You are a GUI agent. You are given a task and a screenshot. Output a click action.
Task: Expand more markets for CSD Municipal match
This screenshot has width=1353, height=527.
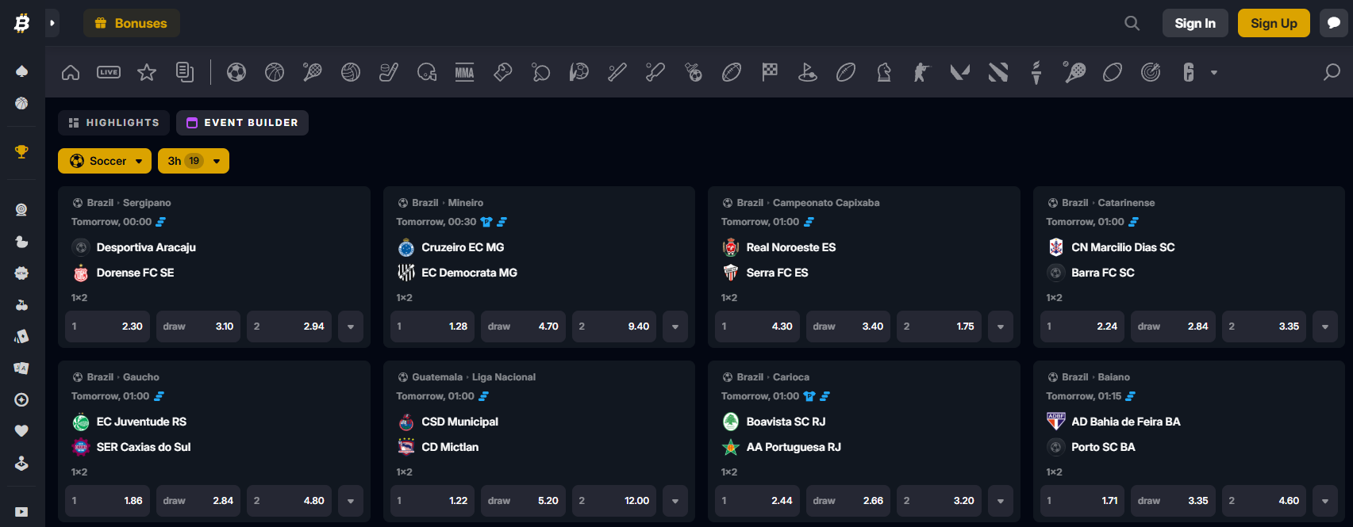pyautogui.click(x=675, y=501)
